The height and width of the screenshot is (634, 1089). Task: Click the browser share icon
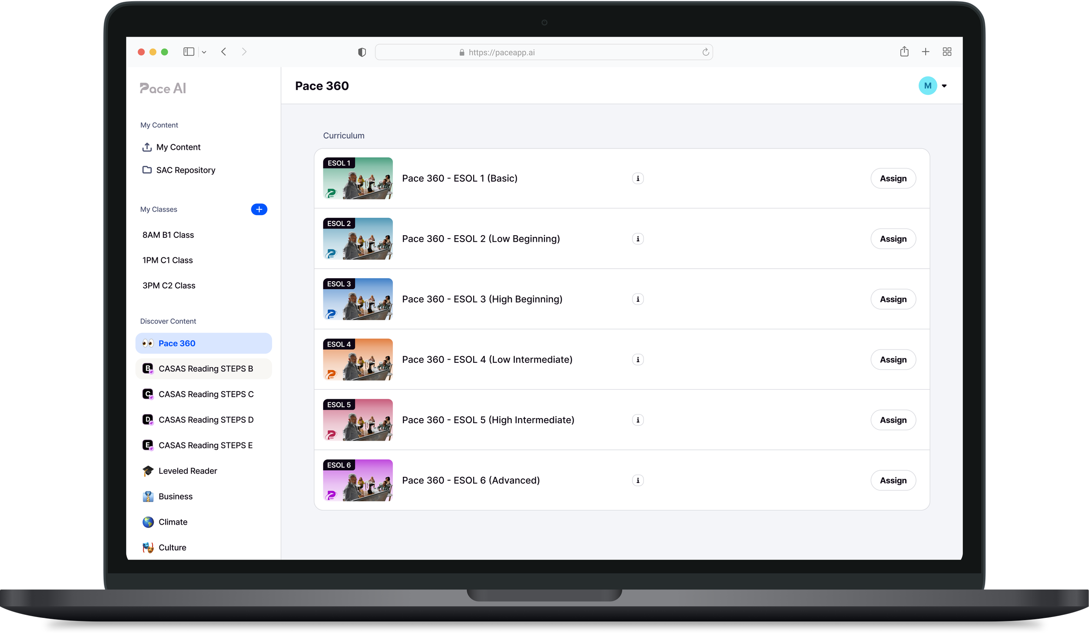904,52
